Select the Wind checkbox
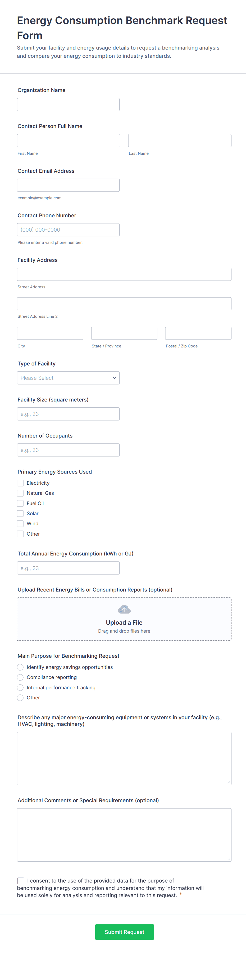 (x=20, y=523)
